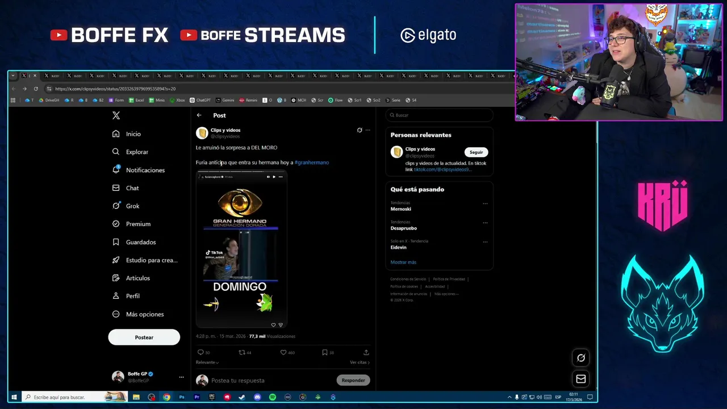Click the Mostrar más link
727x409 pixels.
coord(403,262)
